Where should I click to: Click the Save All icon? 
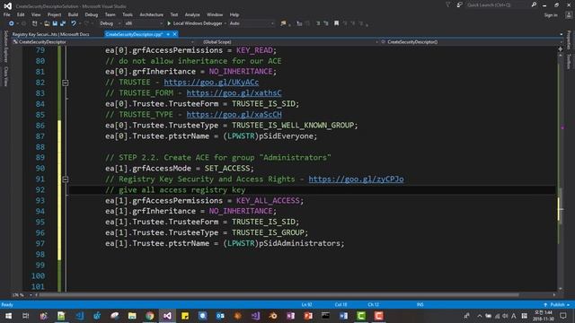click(x=63, y=23)
